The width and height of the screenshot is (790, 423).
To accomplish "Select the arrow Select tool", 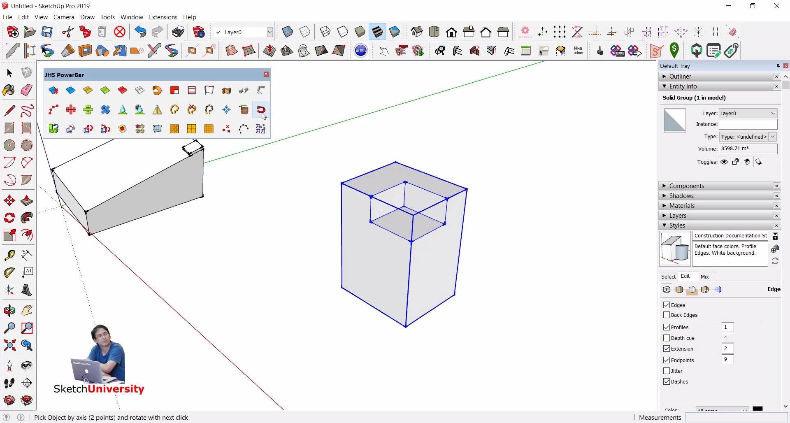I will [x=9, y=73].
